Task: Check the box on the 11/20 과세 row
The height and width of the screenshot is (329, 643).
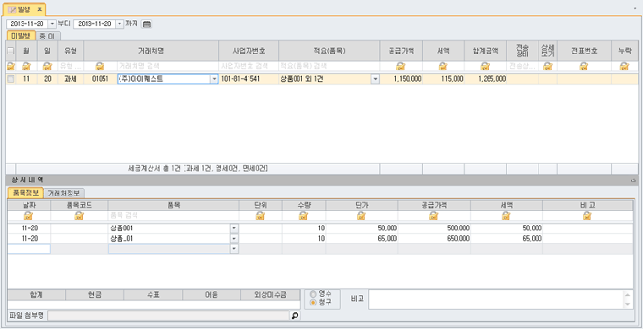Action: [x=11, y=79]
